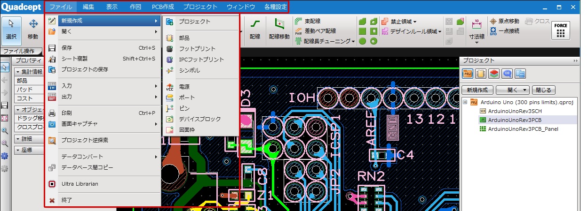Open the PCB作成 menu

coord(163,7)
